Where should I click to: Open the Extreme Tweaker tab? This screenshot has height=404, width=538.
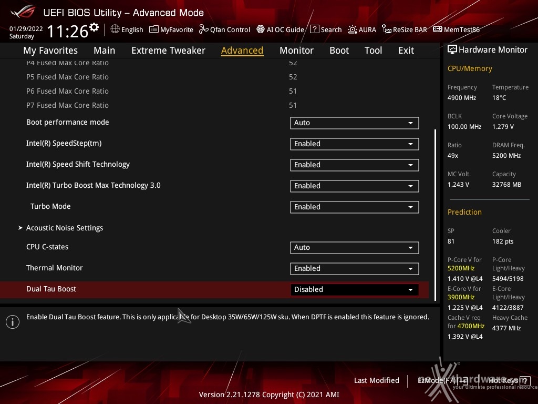(x=168, y=50)
